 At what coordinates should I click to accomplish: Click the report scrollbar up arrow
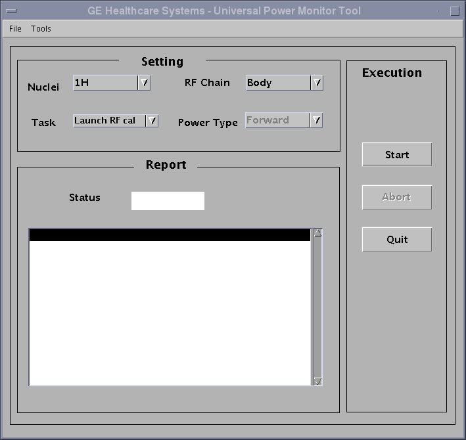tap(318, 232)
